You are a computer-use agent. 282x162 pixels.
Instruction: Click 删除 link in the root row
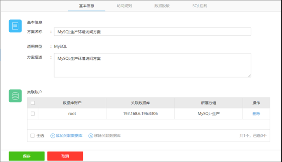coord(256,114)
